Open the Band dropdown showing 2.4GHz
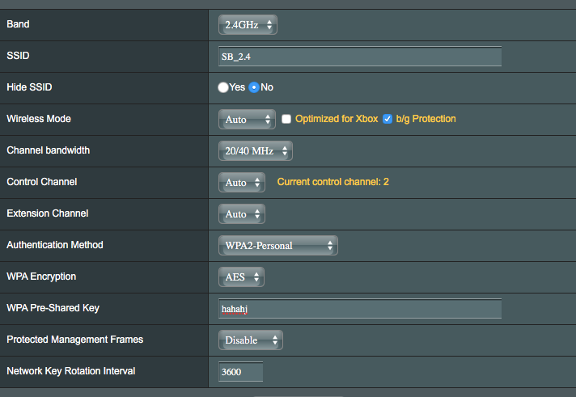The image size is (576, 397). (x=248, y=25)
